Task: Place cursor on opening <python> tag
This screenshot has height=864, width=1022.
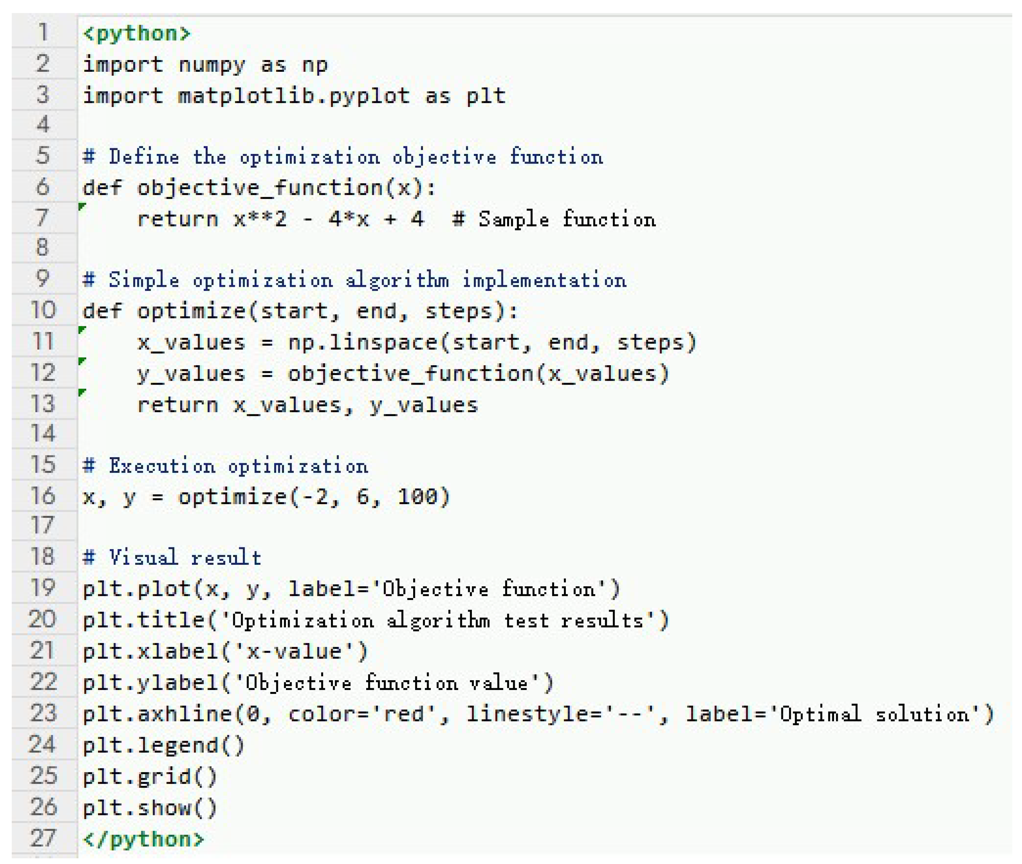Action: (136, 33)
